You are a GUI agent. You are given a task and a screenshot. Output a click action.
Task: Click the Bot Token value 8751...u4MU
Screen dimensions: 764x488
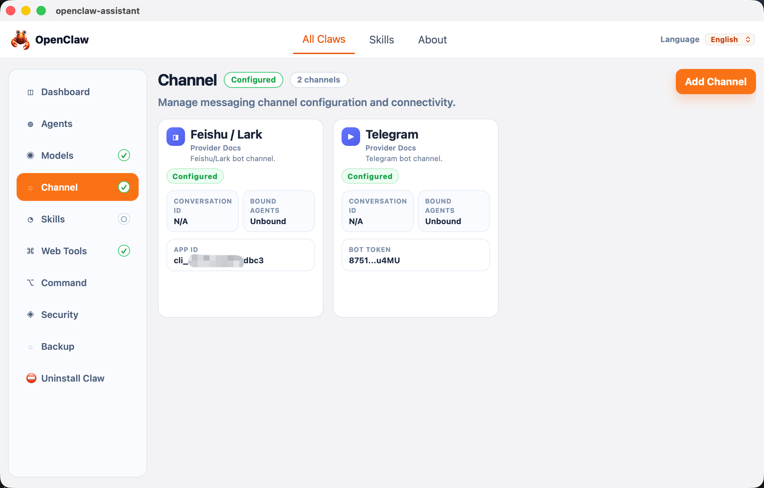[x=374, y=261]
